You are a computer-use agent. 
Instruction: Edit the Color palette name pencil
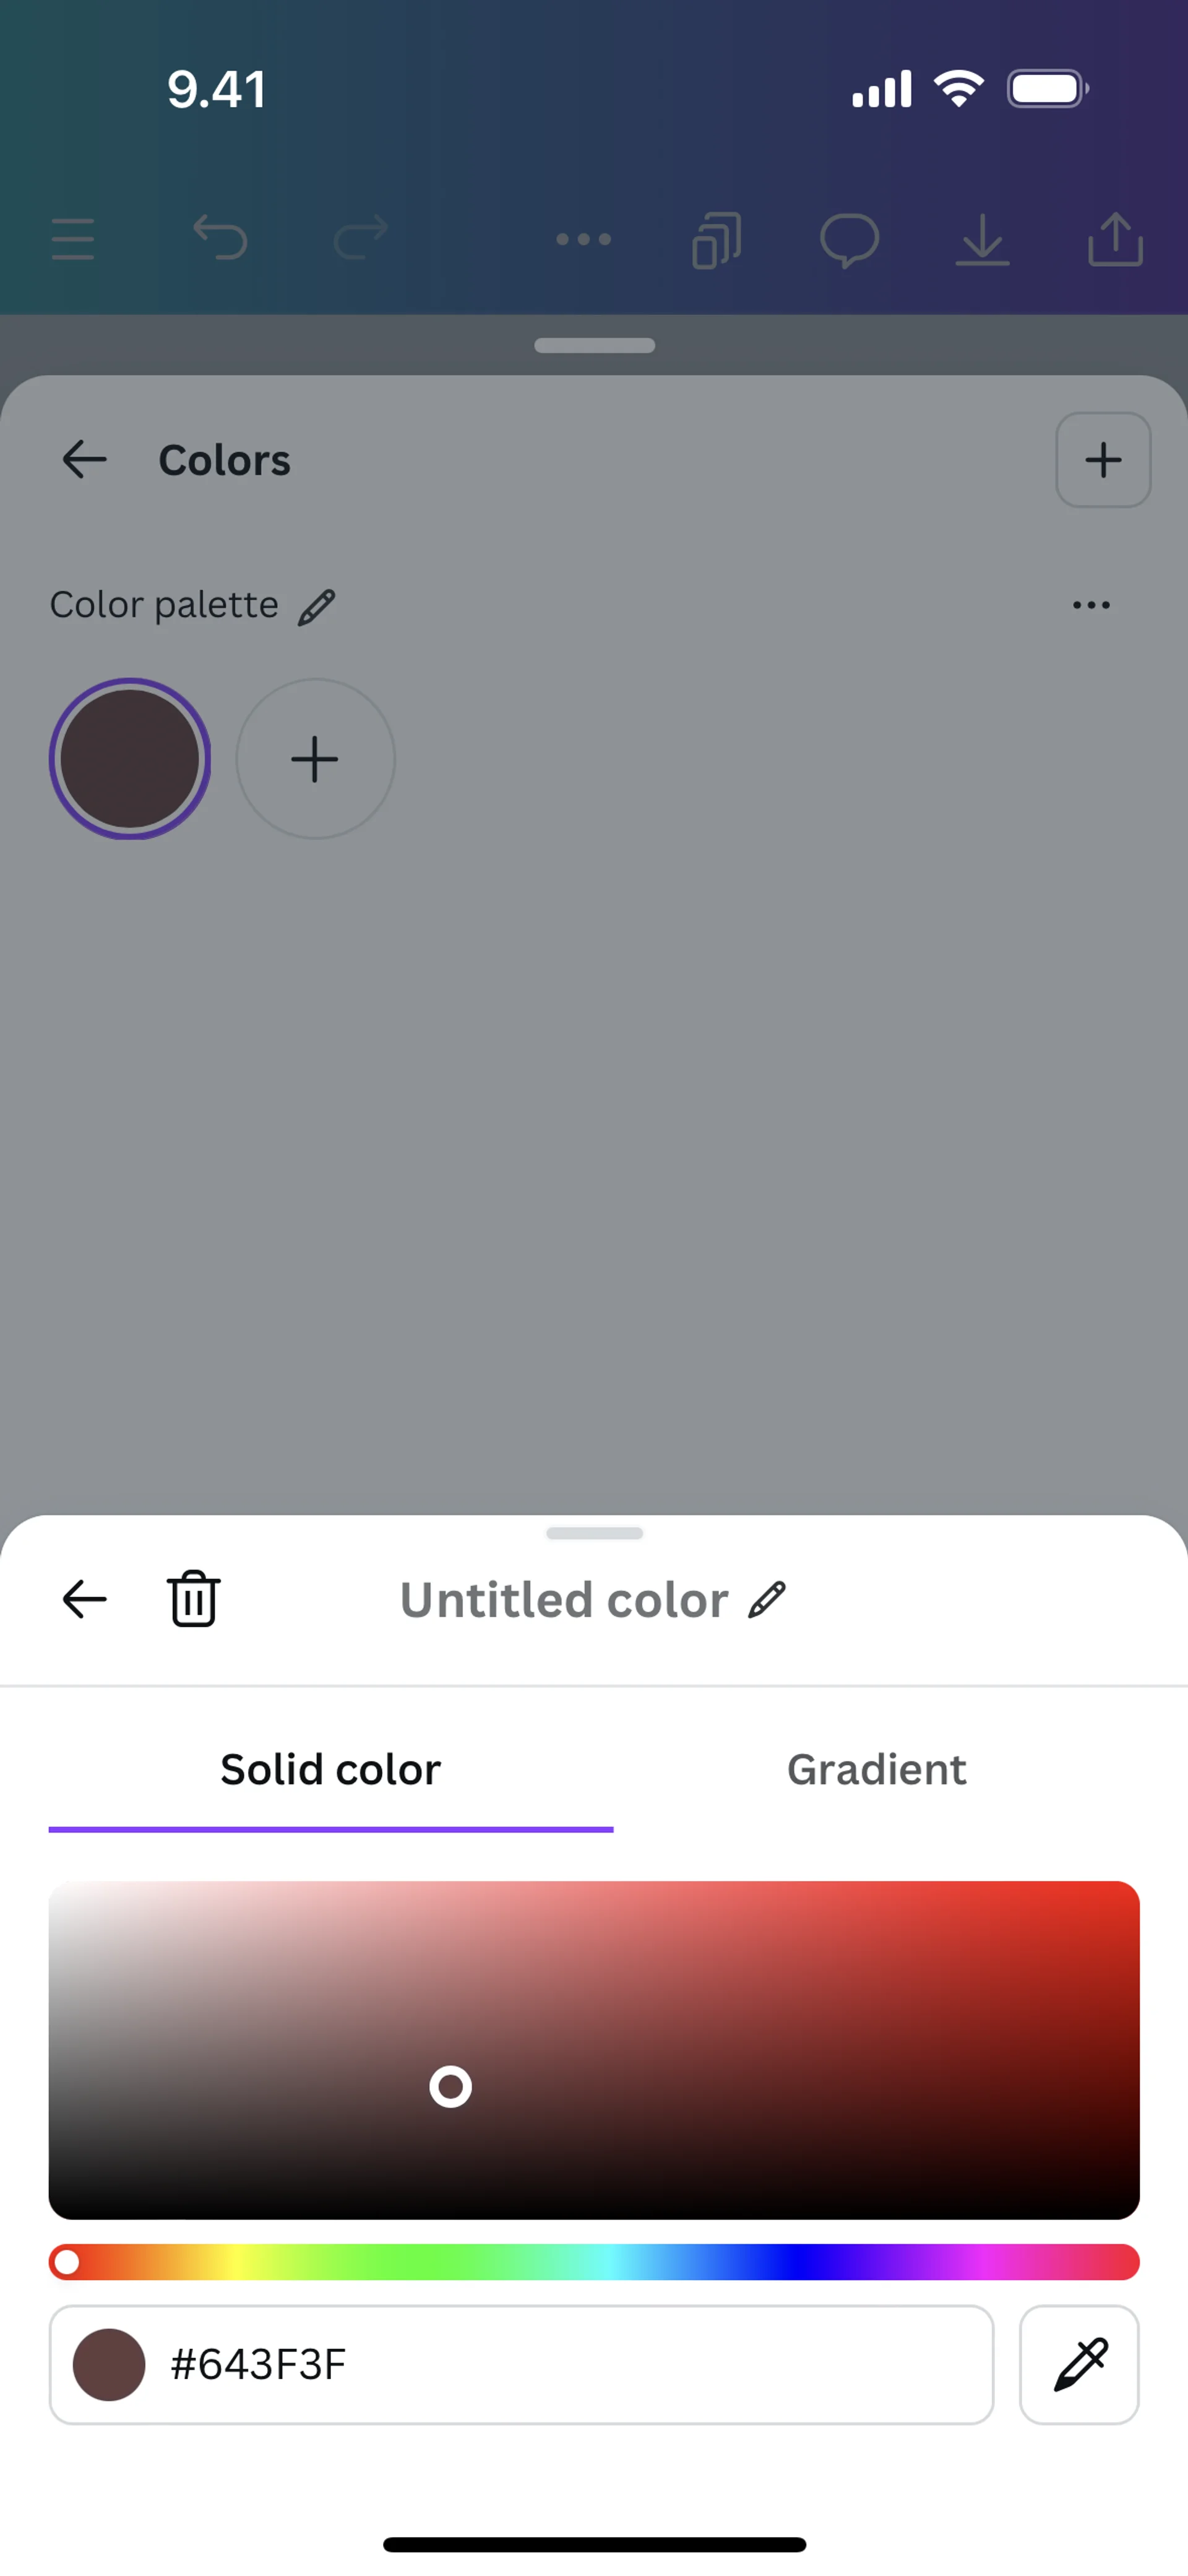coord(317,606)
